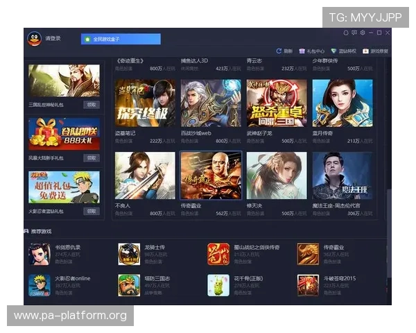This screenshot has width=416, height=333.
Task: Click the 龙骑士传 title text
Action: point(155,247)
